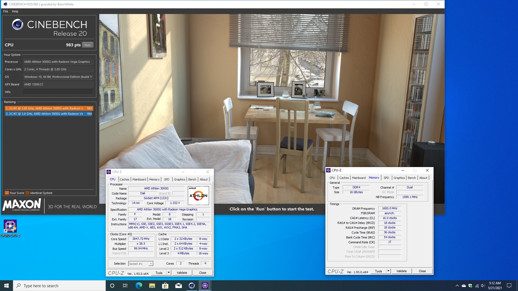This screenshot has width=518, height=291.
Task: Click the MAXON logo
Action: pos(22,205)
